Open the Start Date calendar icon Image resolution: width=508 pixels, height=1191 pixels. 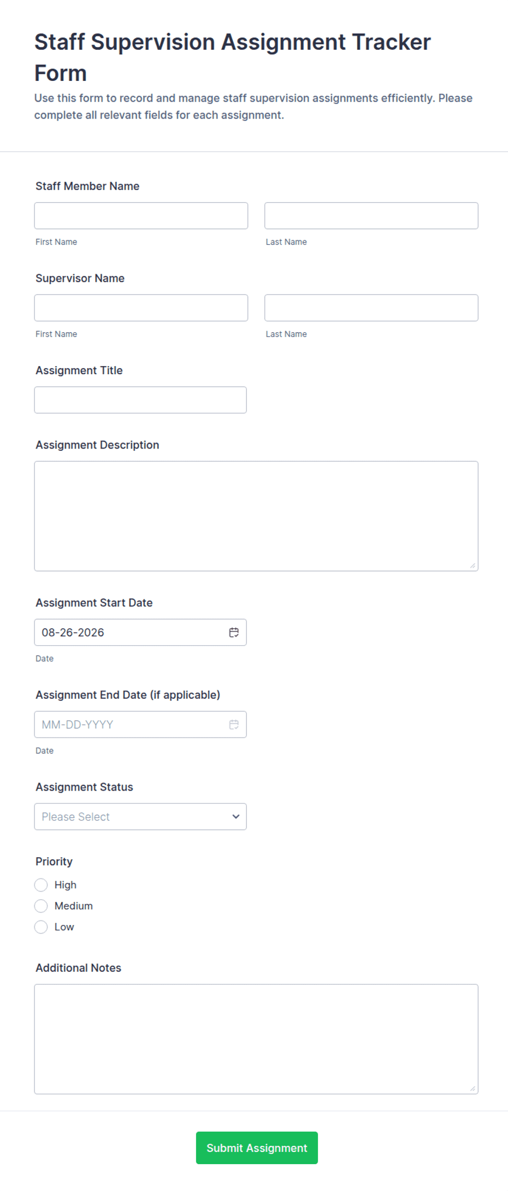[x=234, y=632]
